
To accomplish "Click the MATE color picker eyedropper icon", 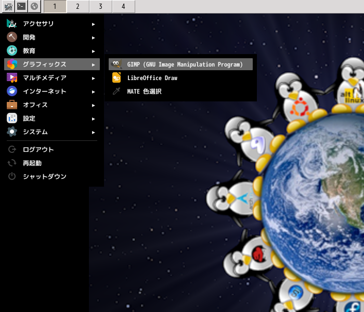I will point(116,92).
